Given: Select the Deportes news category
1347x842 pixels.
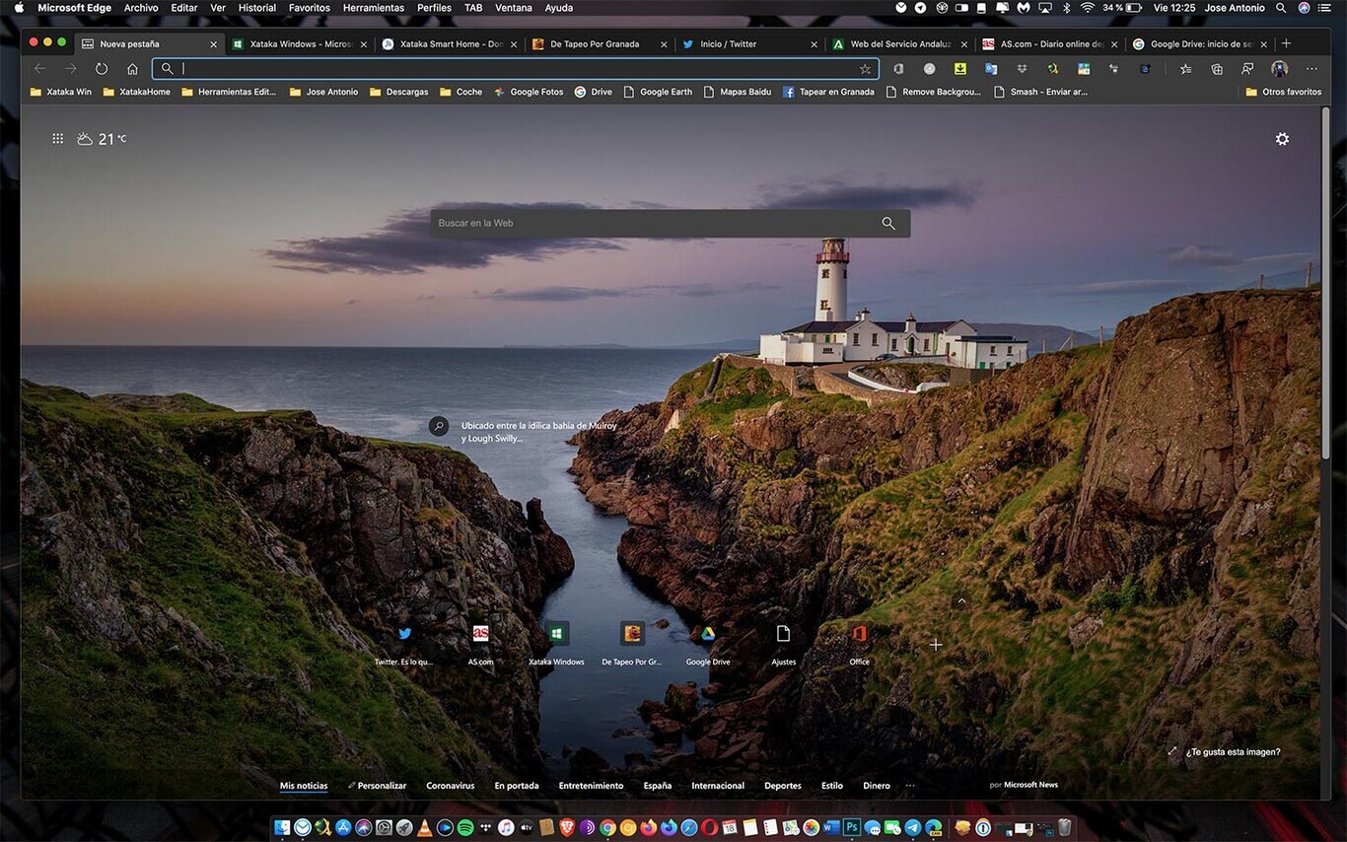Looking at the screenshot, I should pos(782,786).
